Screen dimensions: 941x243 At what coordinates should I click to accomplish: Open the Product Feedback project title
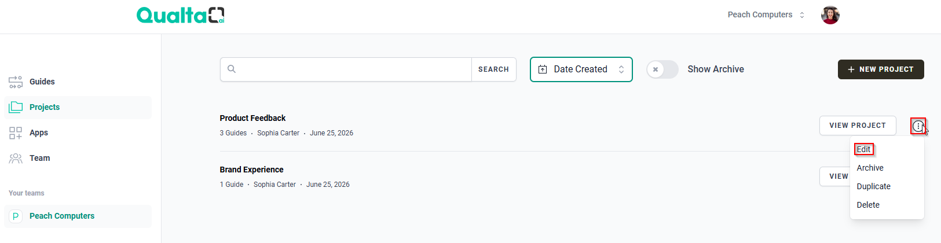tap(252, 118)
